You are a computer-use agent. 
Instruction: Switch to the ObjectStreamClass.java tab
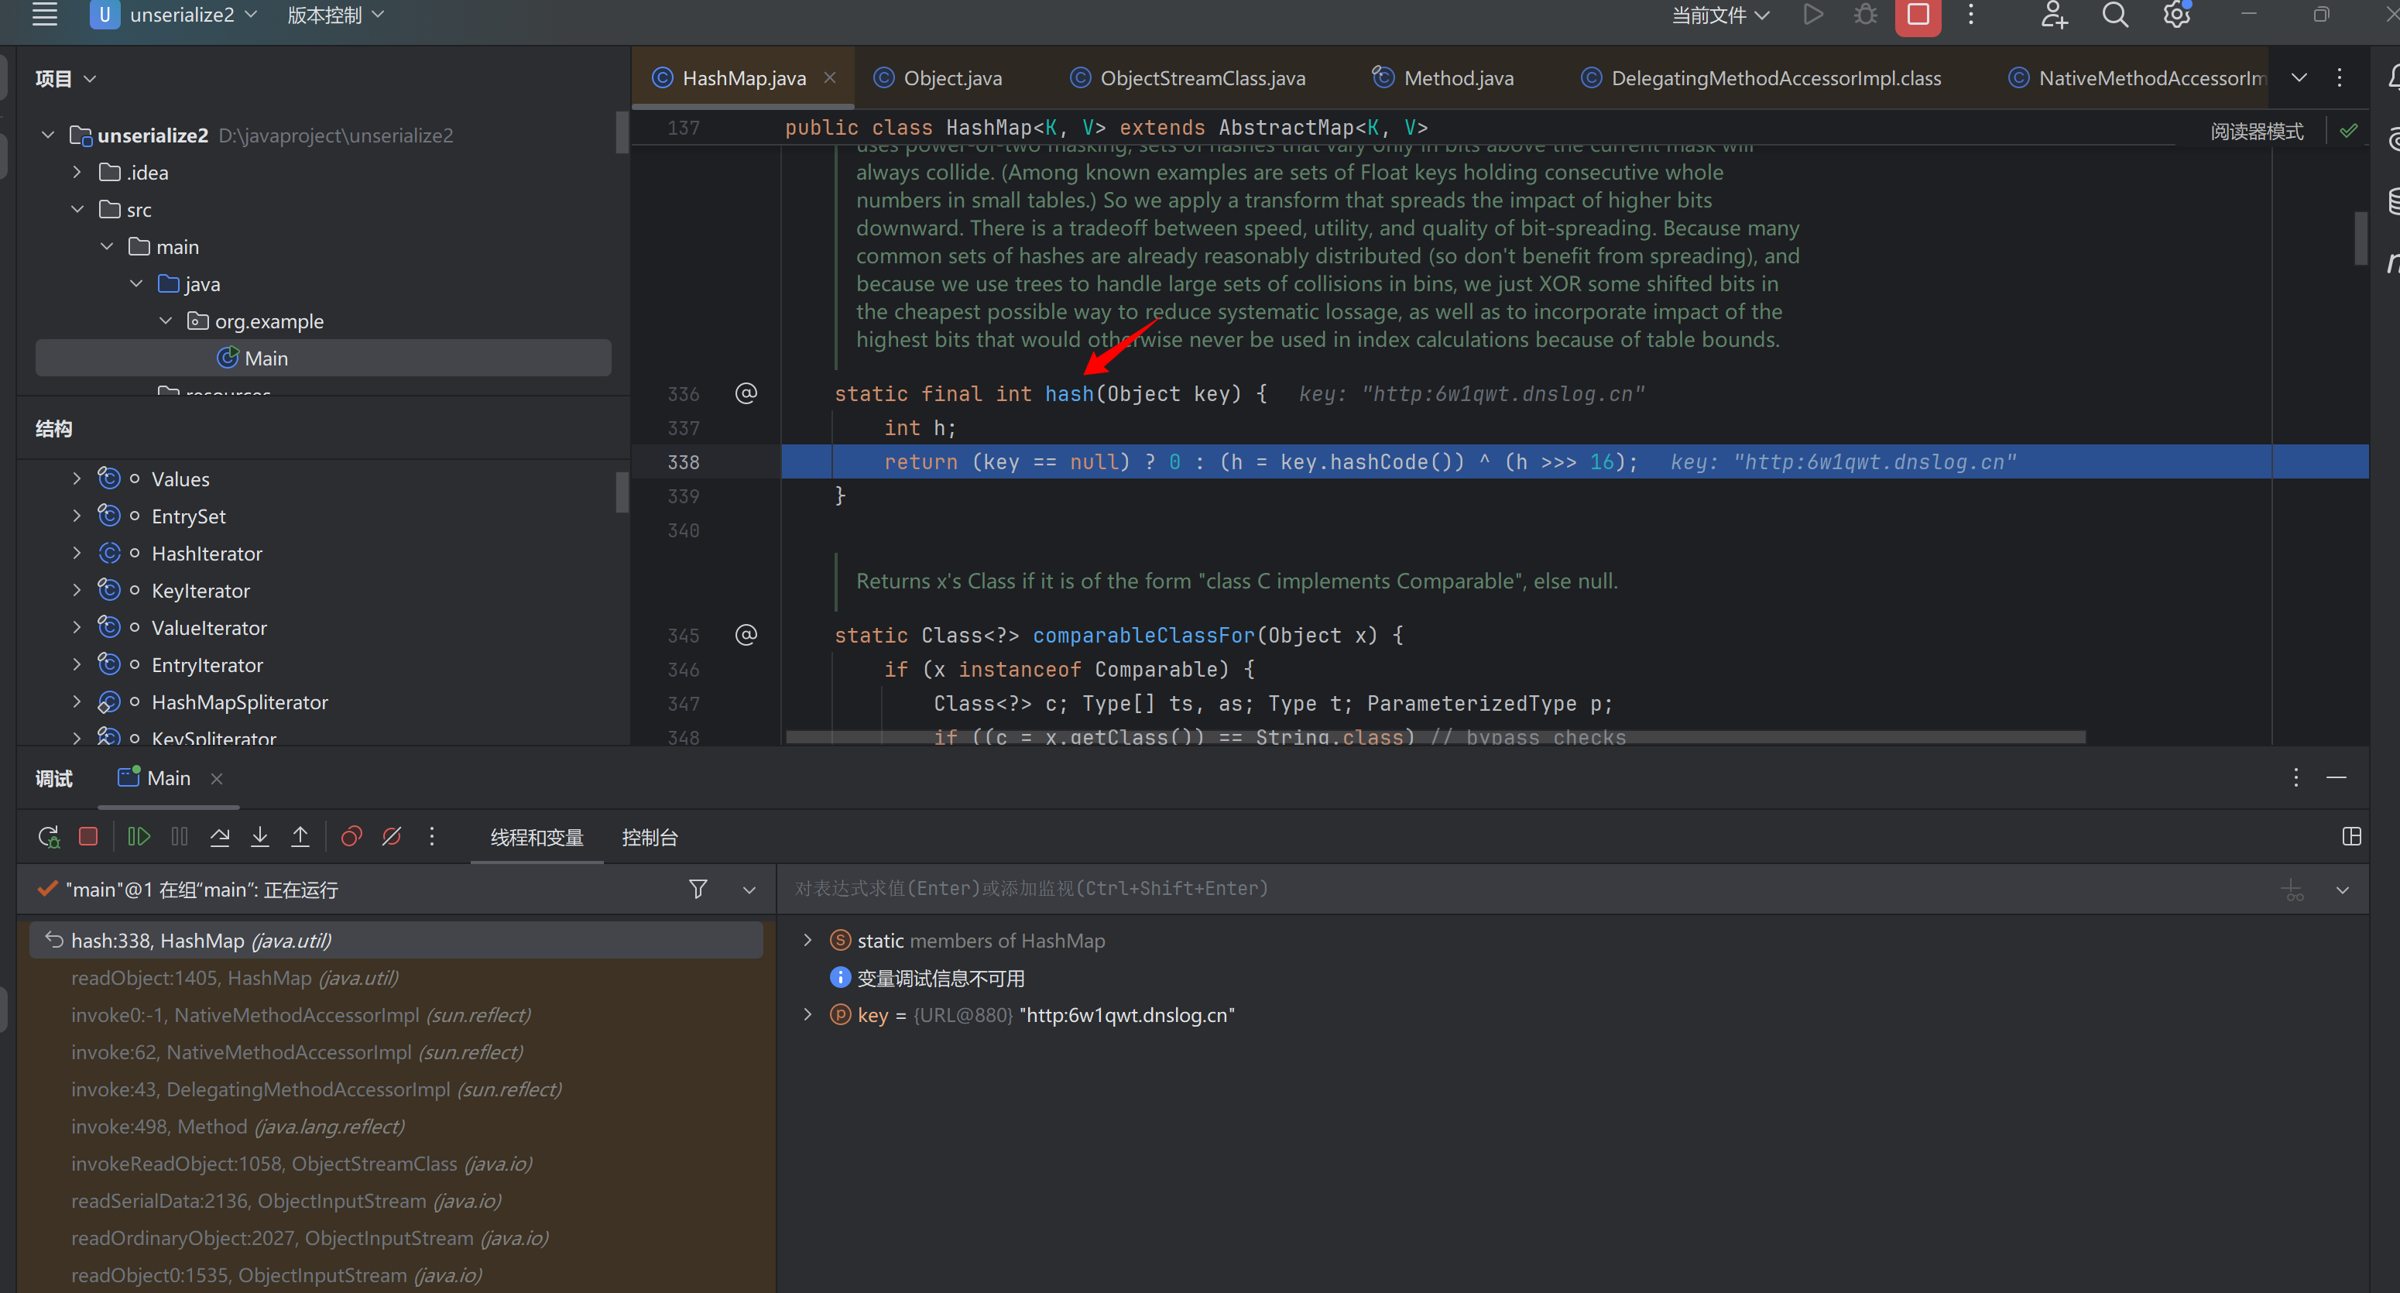click(x=1202, y=78)
